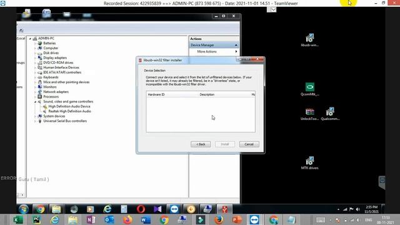Select DVD/CD-ROM drives in the tree

coord(58,62)
